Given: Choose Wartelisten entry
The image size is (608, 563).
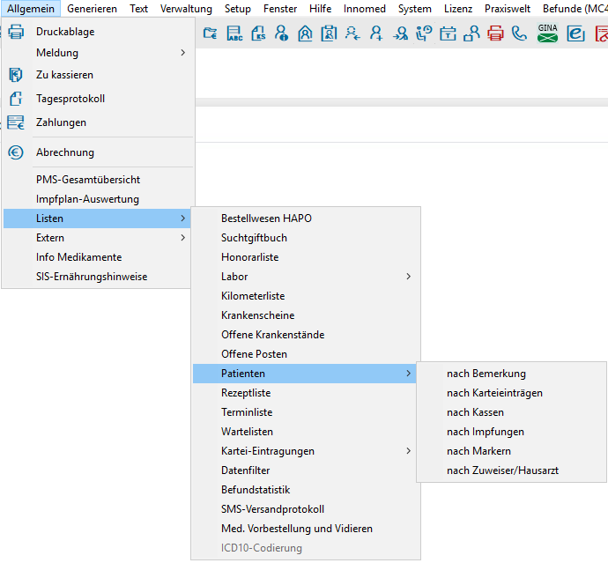Looking at the screenshot, I should click(306, 432).
